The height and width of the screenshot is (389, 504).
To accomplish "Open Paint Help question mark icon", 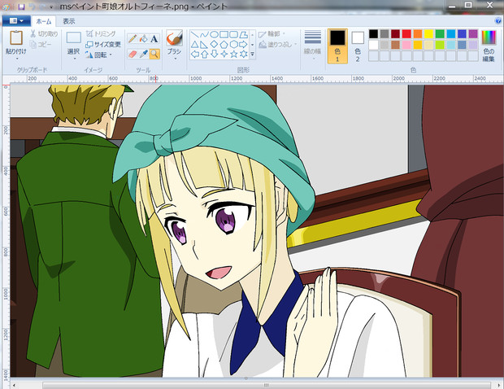I will 497,21.
